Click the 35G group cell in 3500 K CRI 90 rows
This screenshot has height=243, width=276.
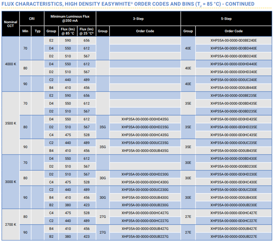click(x=103, y=147)
